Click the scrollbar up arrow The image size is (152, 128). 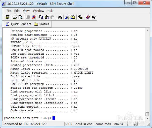point(147,30)
